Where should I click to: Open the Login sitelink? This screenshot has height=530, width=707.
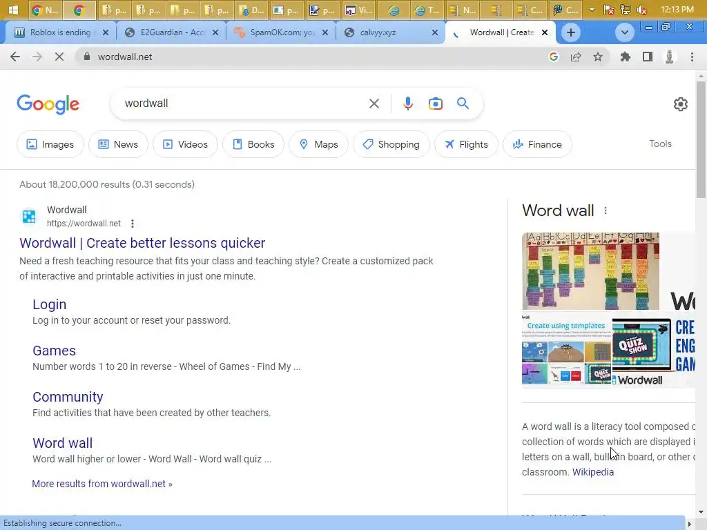49,304
